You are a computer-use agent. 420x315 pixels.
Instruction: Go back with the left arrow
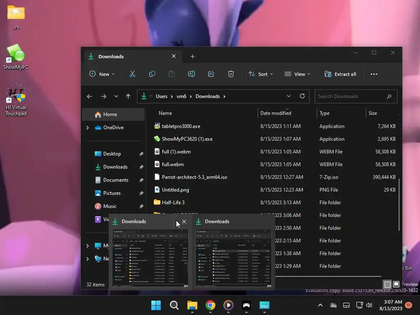click(x=89, y=96)
